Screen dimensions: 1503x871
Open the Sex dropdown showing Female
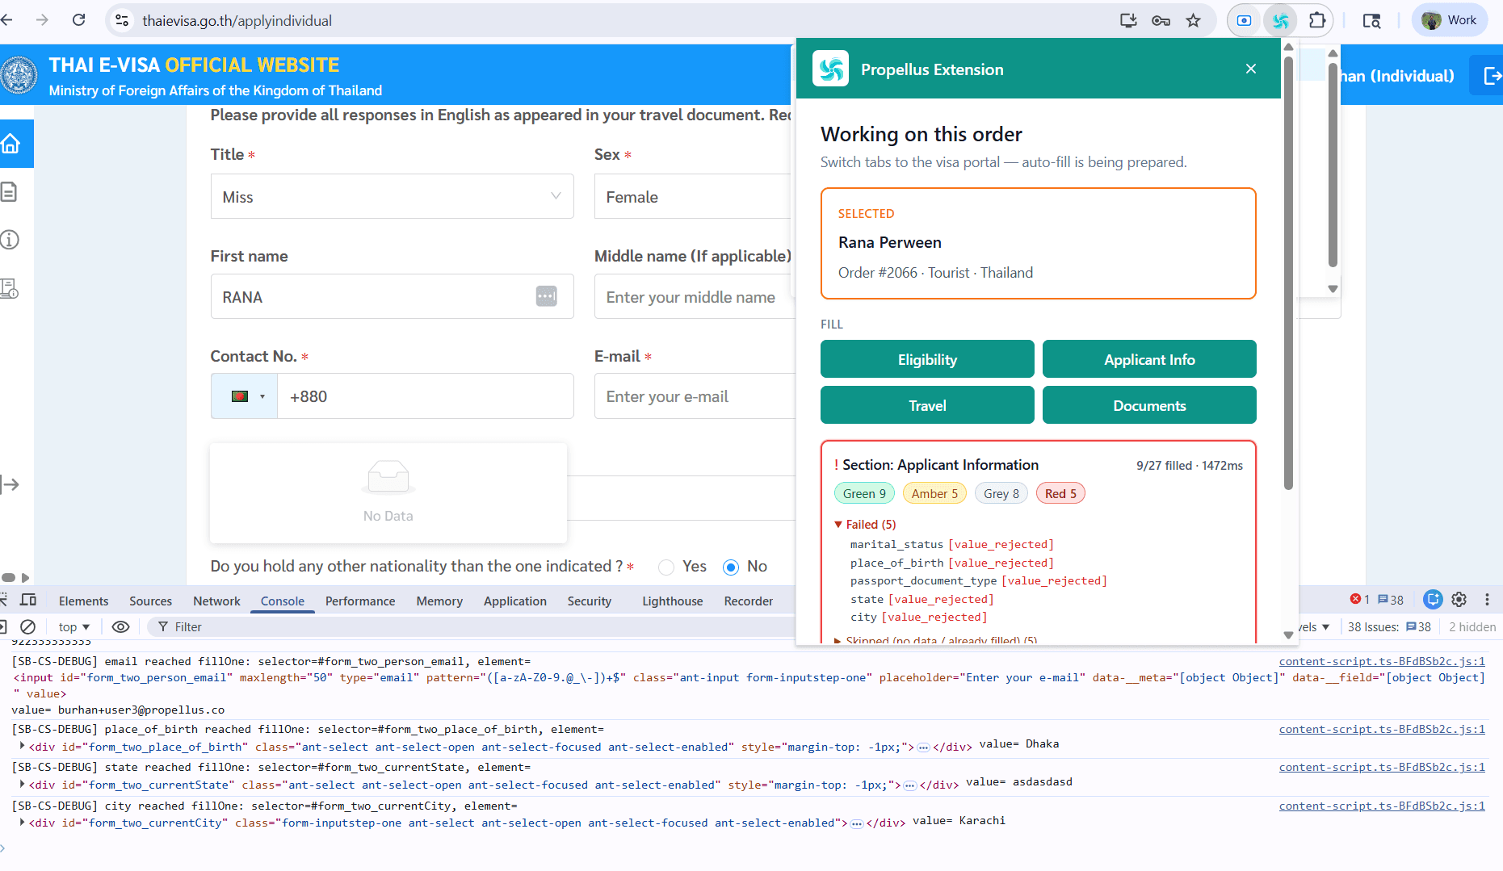[695, 196]
